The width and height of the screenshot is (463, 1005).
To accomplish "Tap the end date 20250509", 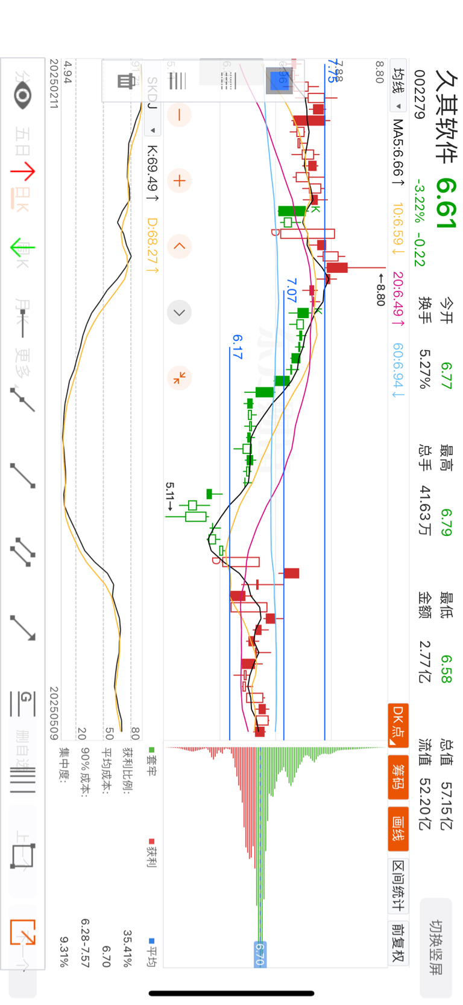I will pyautogui.click(x=54, y=713).
